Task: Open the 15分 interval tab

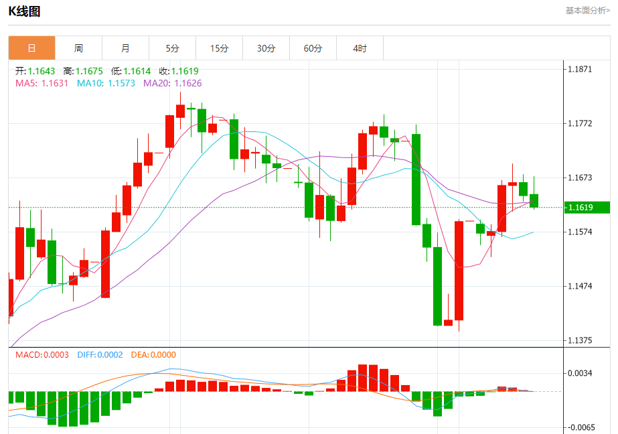Action: [x=220, y=48]
